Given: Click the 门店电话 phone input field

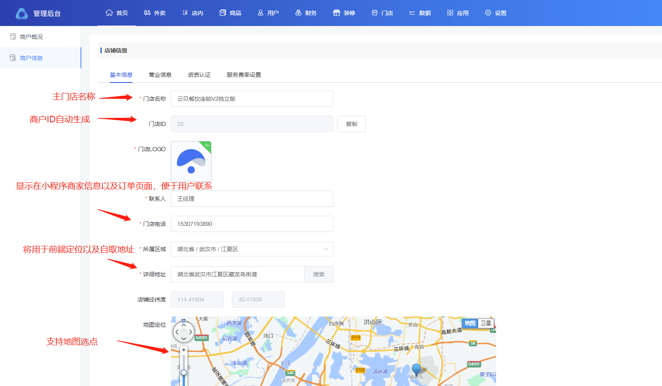Looking at the screenshot, I should tap(252, 224).
